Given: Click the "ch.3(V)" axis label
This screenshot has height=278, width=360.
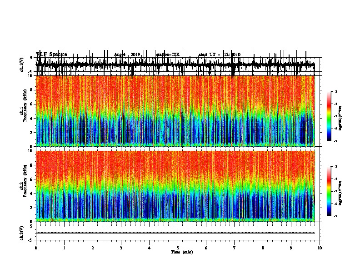Looking at the screenshot, I should click(x=21, y=233).
